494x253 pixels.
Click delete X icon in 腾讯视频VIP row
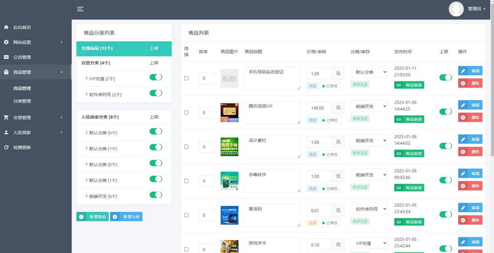pyautogui.click(x=463, y=118)
